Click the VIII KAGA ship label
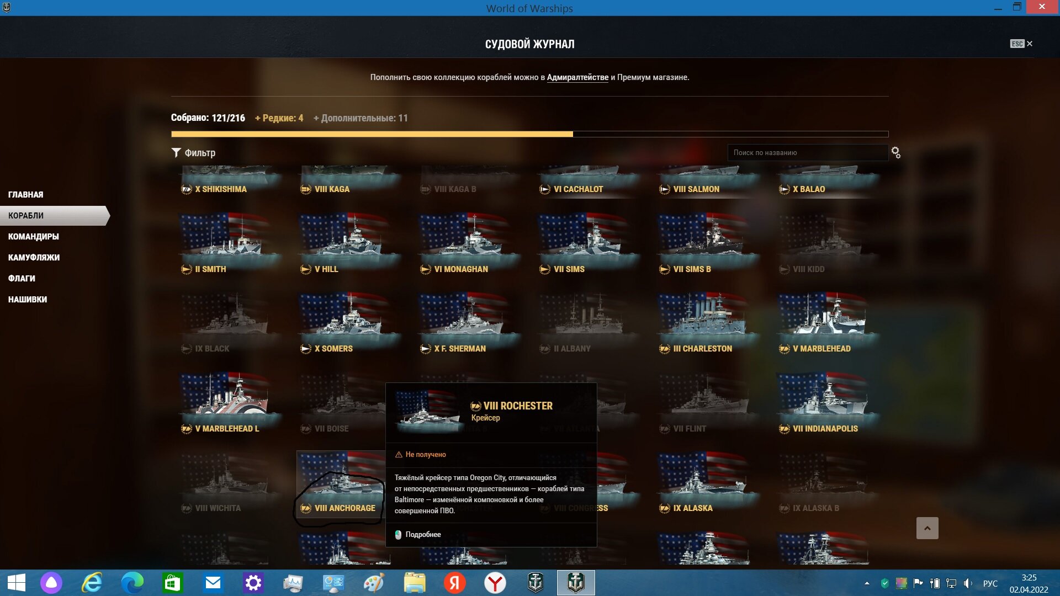Screen dimensions: 1060x596 point(332,189)
